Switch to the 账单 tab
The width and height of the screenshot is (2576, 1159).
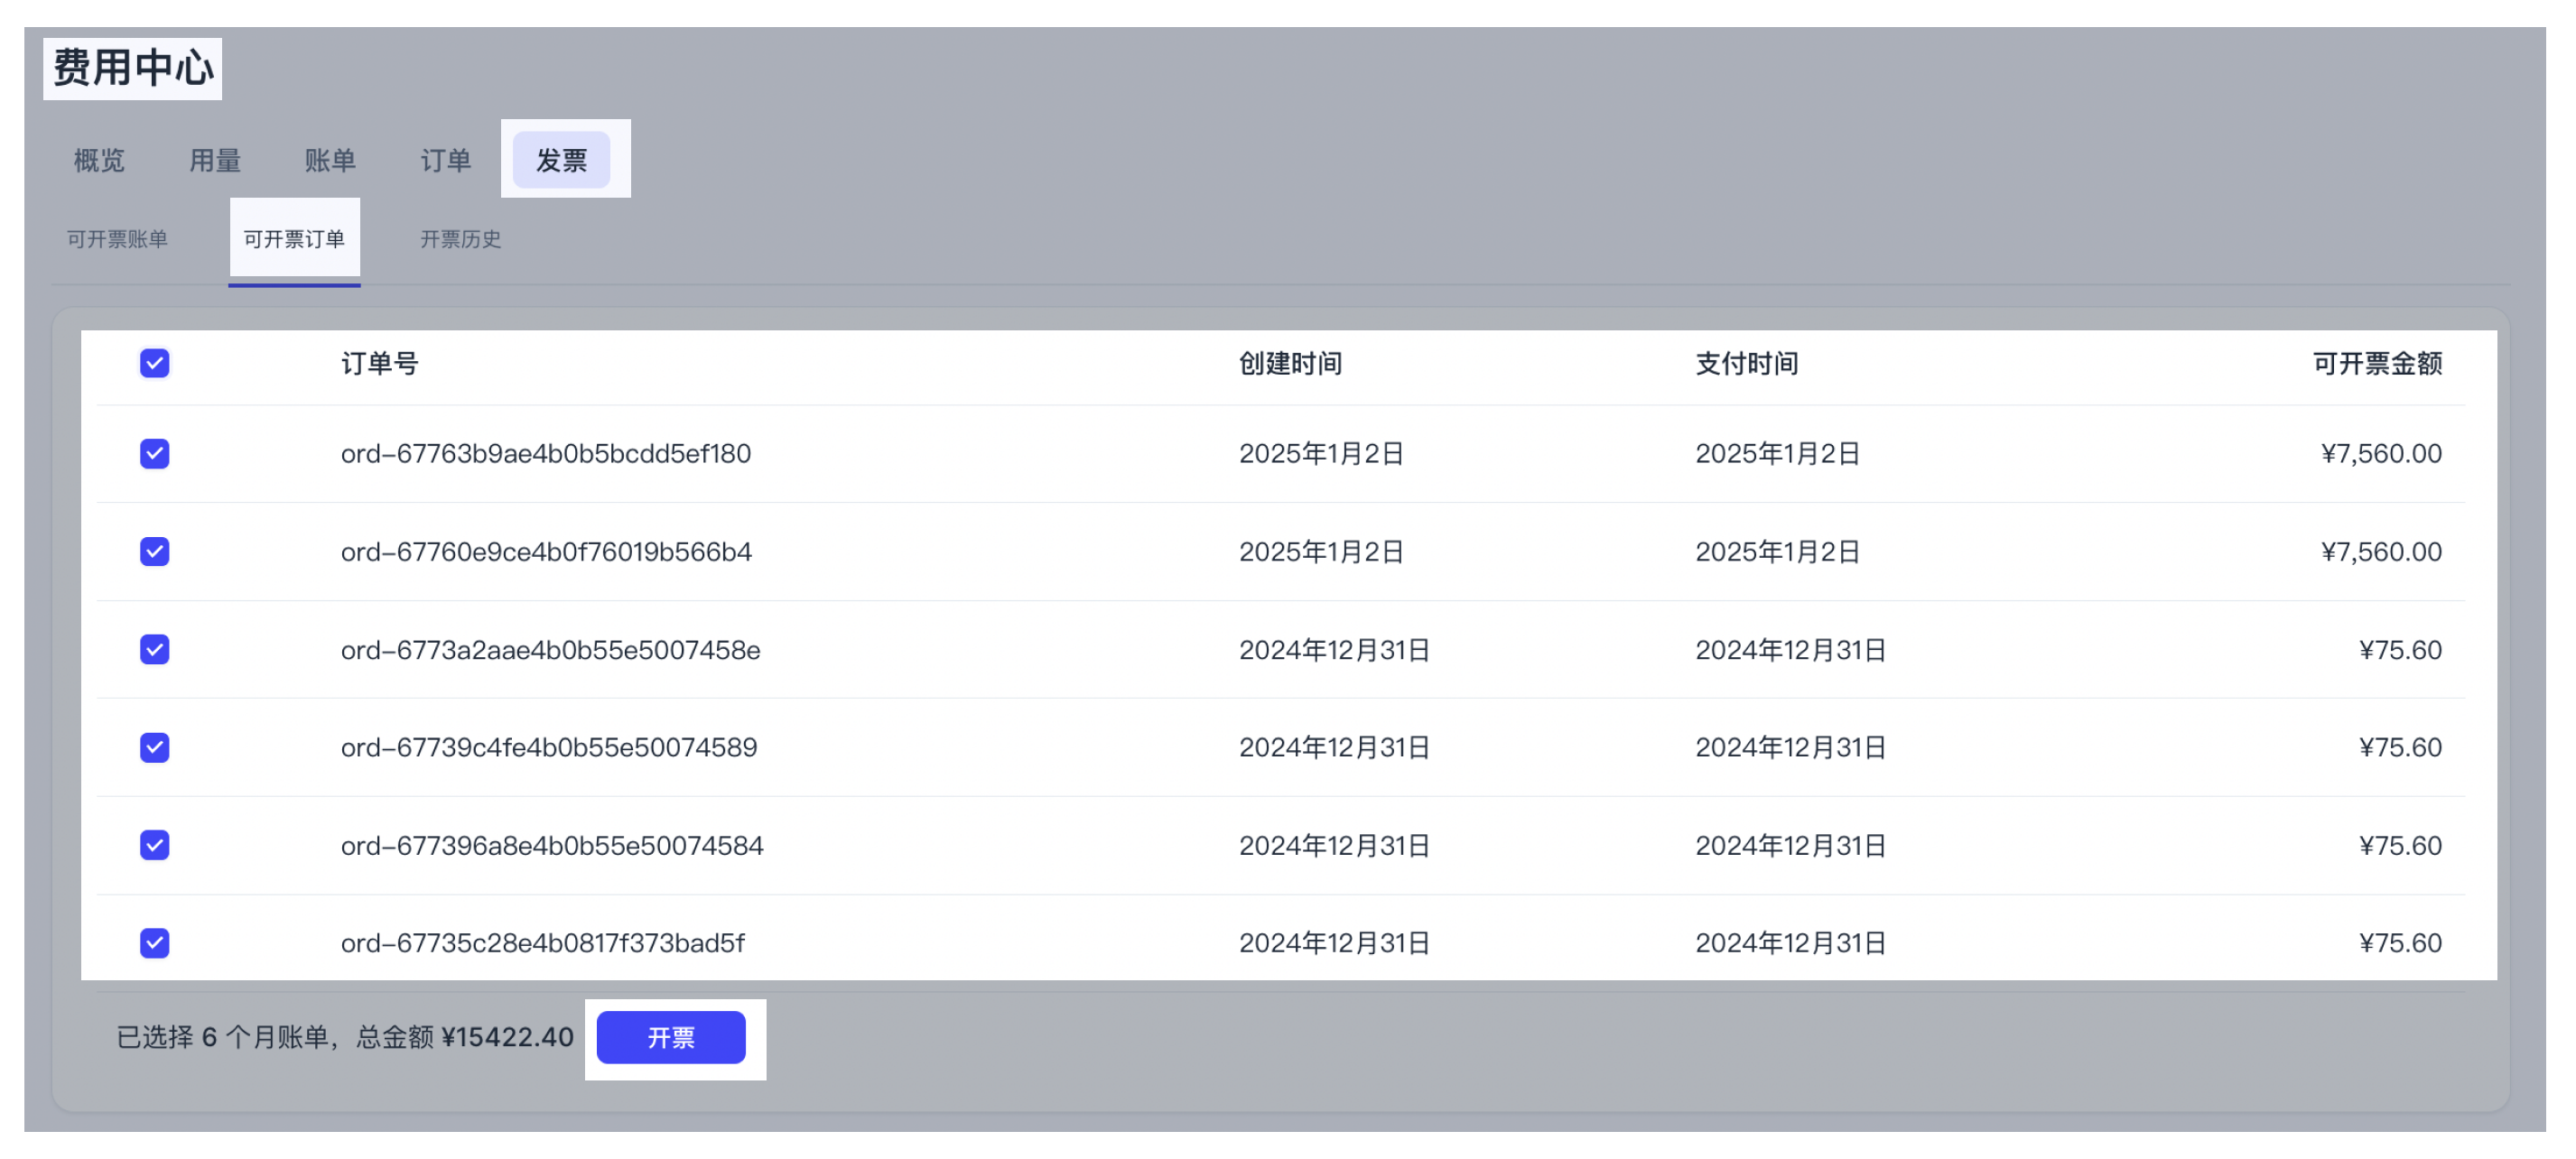(x=330, y=160)
